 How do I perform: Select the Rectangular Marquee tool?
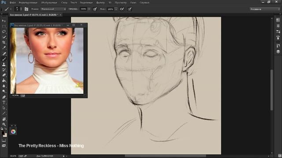[x=4, y=26]
